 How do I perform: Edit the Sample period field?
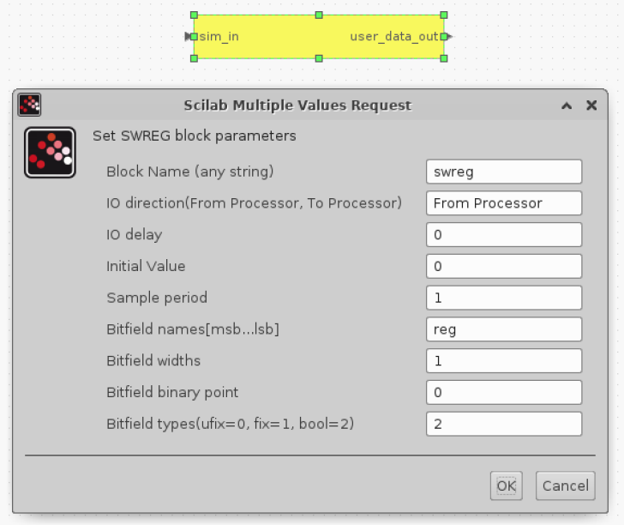(x=504, y=298)
